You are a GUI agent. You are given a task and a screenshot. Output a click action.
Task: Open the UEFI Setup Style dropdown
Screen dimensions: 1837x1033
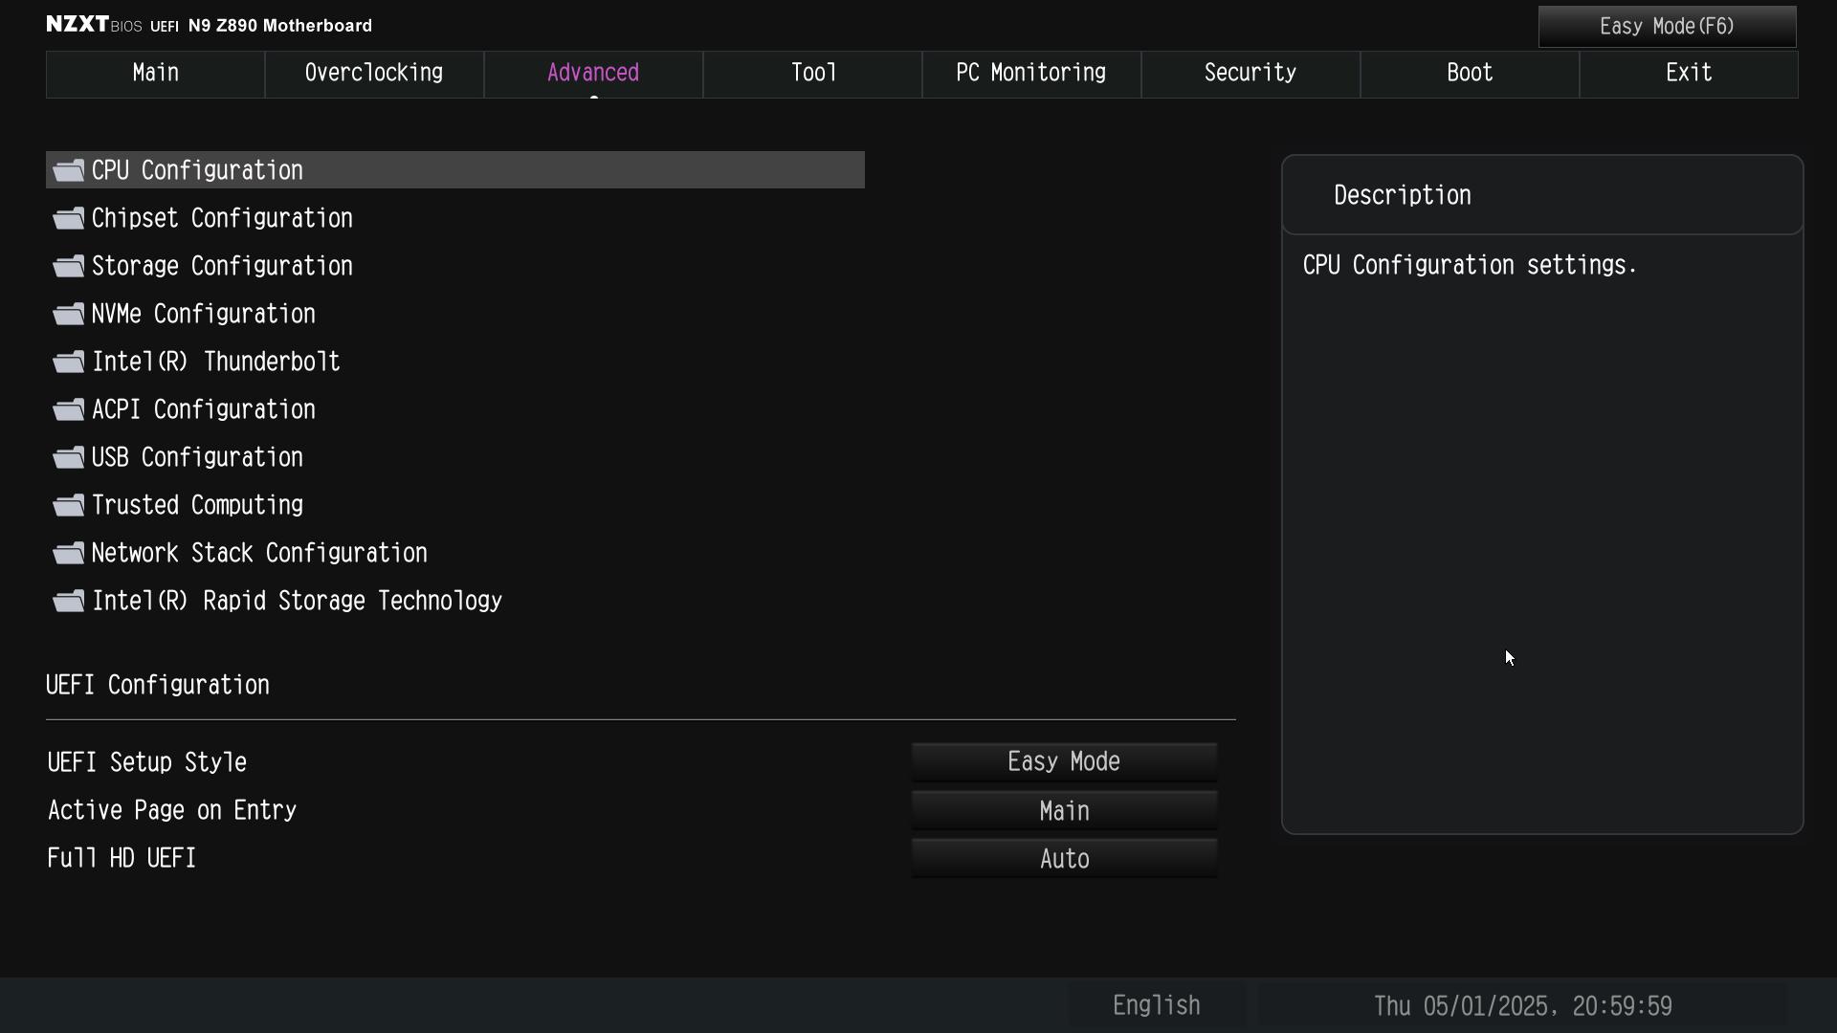tap(1064, 762)
